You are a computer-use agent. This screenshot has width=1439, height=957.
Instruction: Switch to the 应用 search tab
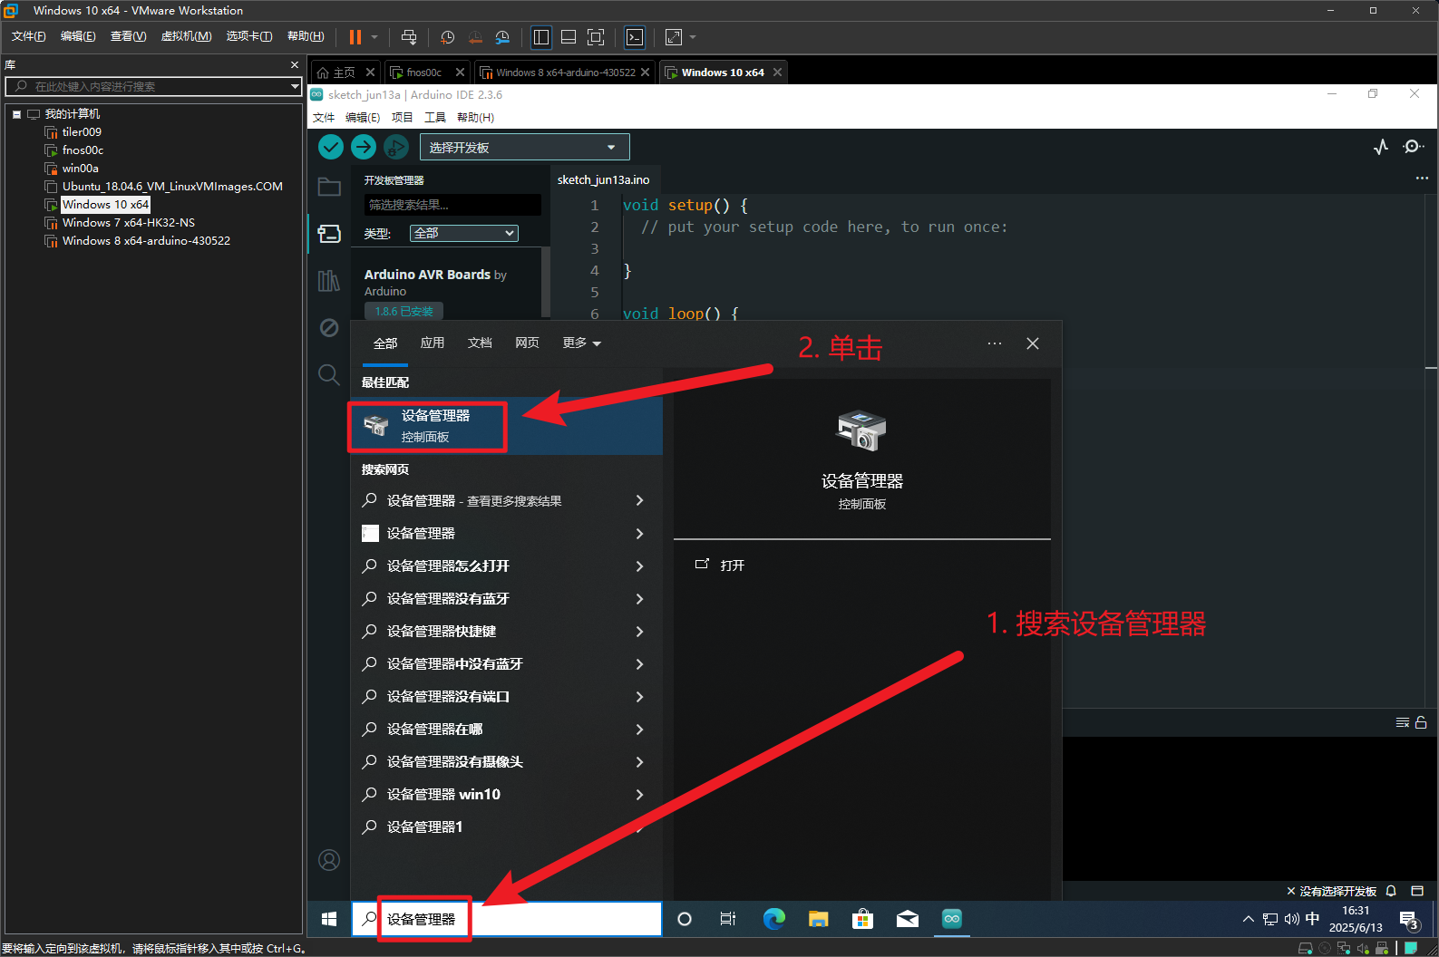(433, 343)
